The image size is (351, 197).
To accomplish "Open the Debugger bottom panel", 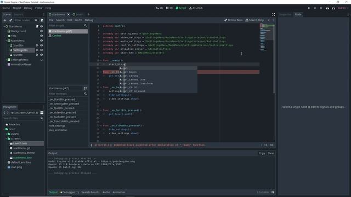I will coord(70,192).
